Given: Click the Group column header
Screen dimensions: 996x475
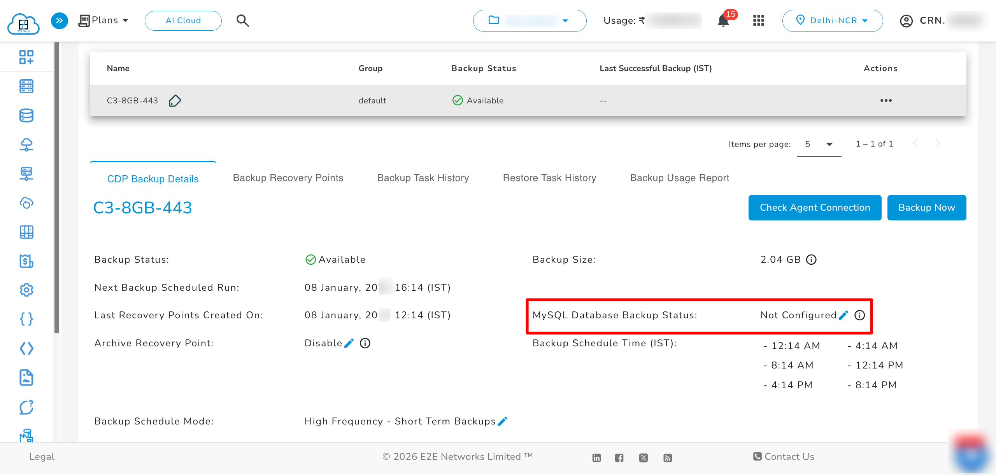Looking at the screenshot, I should (370, 68).
